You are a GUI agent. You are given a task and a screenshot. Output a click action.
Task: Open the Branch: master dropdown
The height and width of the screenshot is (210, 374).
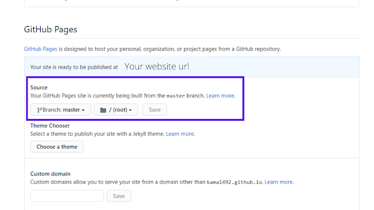(61, 110)
